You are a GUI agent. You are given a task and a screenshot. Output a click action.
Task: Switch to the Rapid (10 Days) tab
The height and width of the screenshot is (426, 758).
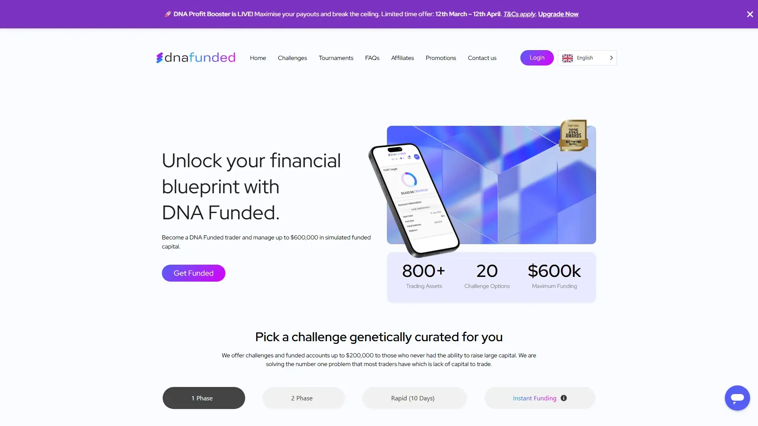(x=414, y=398)
